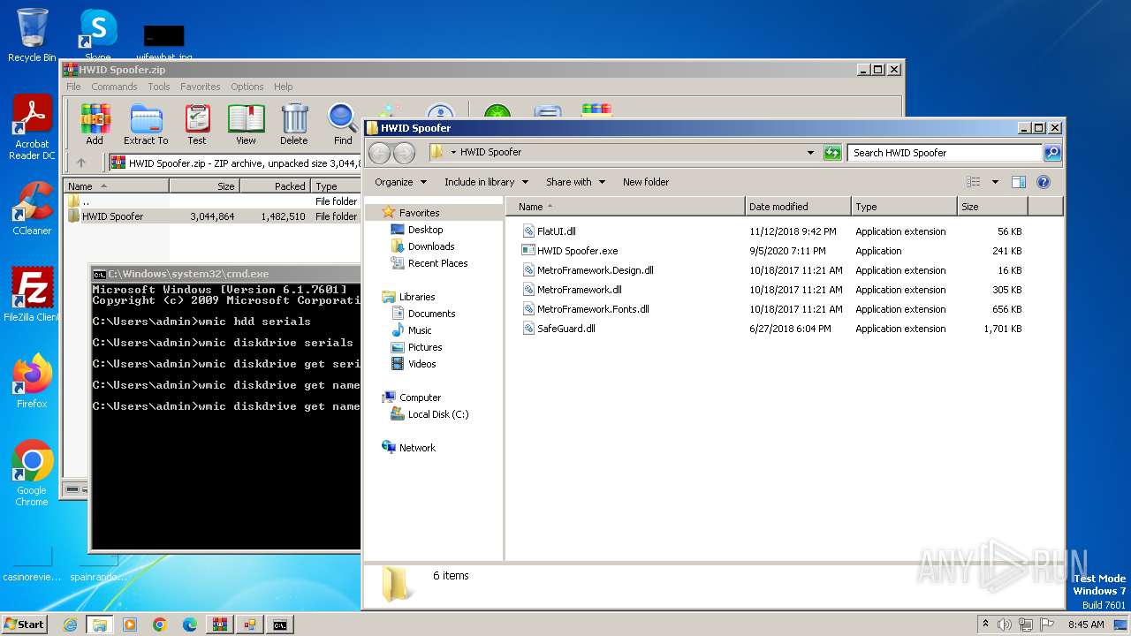This screenshot has height=636, width=1131.
Task: Click the change view icon in Explorer
Action: point(974,182)
